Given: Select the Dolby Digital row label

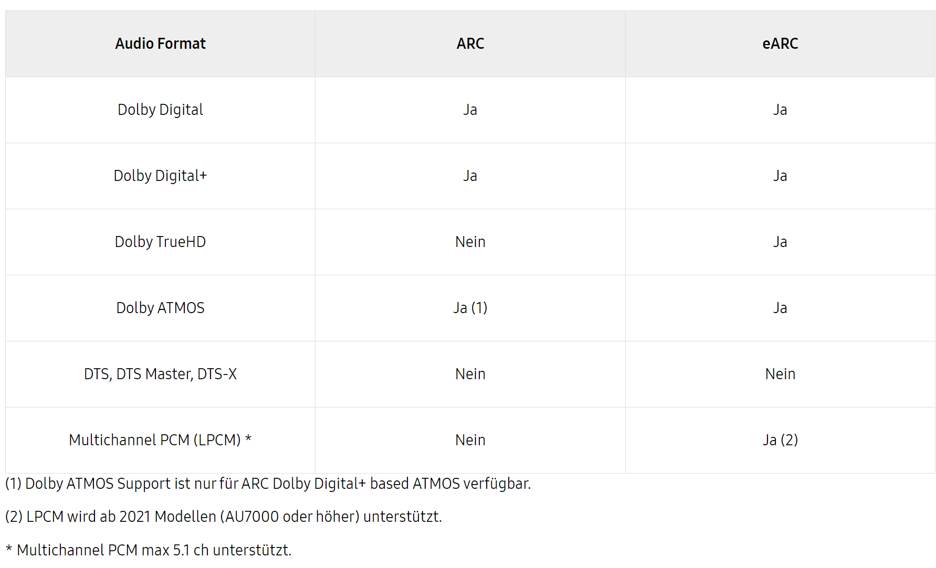Looking at the screenshot, I should point(160,110).
